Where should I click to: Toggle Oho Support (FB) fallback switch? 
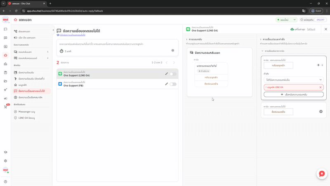[173, 84]
